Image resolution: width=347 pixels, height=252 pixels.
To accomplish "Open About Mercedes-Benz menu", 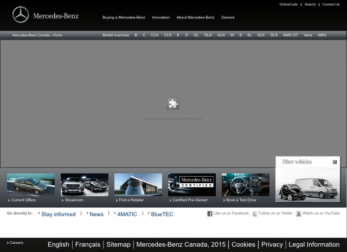I will tap(195, 17).
